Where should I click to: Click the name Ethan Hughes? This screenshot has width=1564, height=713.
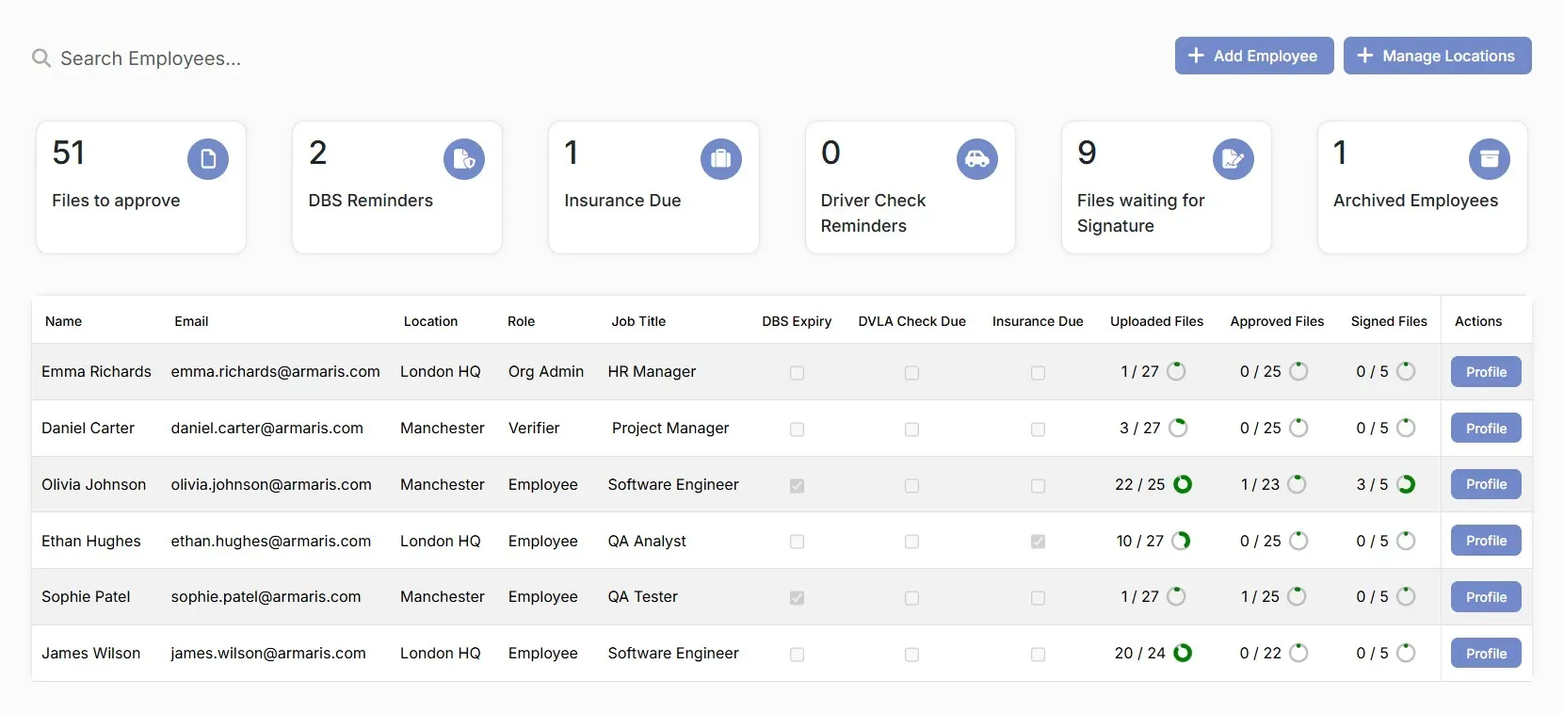click(91, 541)
